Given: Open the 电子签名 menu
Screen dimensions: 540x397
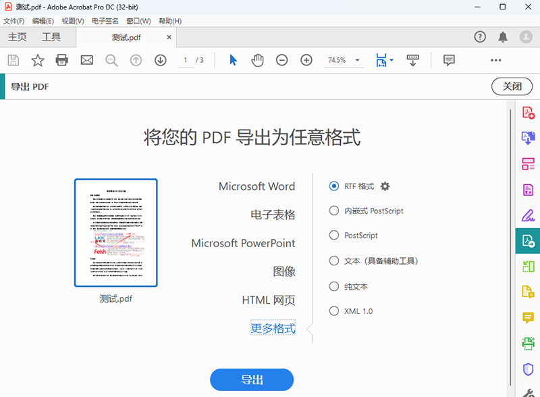Looking at the screenshot, I should point(105,21).
